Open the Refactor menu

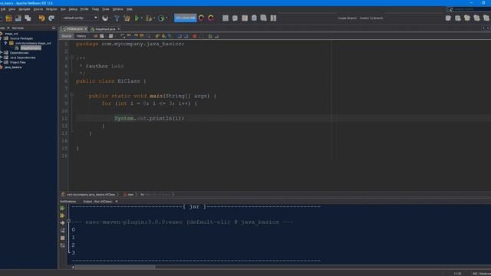[x=51, y=9]
